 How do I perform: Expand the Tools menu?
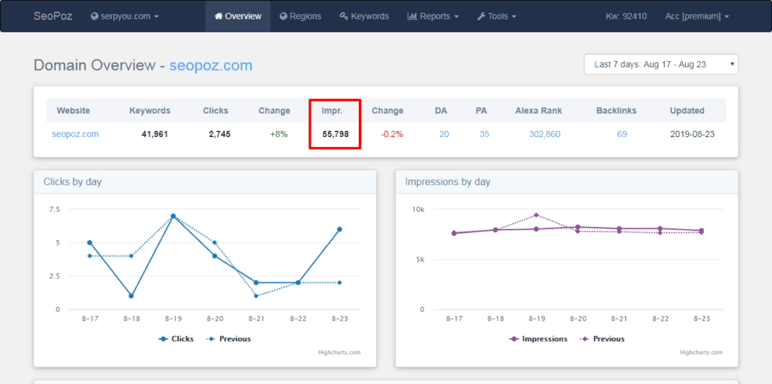(x=497, y=17)
